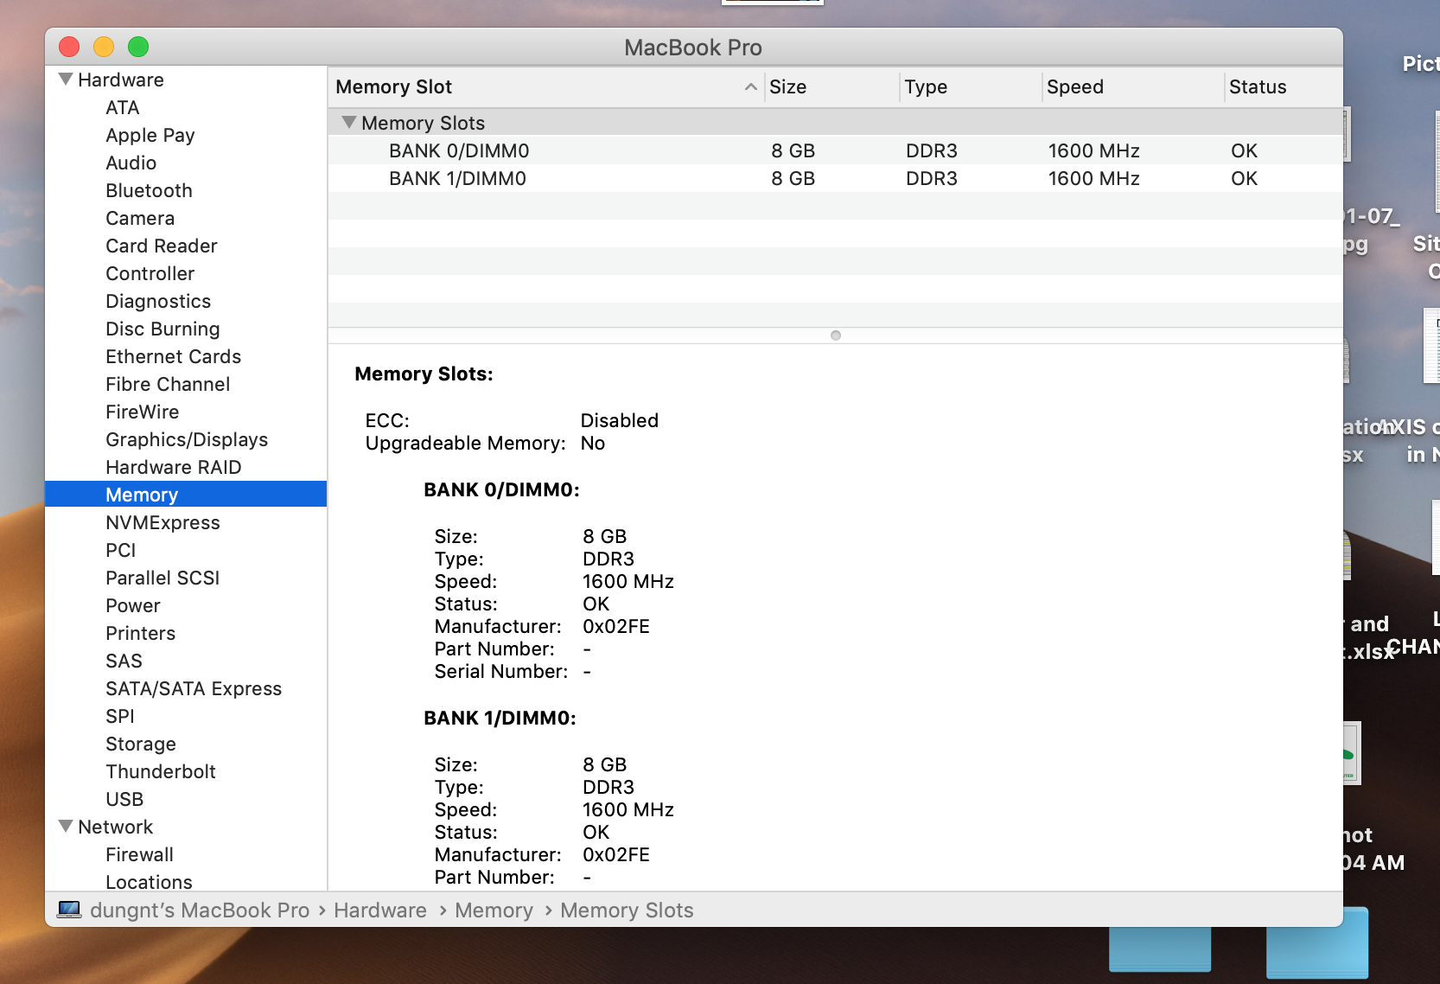
Task: Click the laptop icon in the path bar
Action: pyautogui.click(x=69, y=910)
